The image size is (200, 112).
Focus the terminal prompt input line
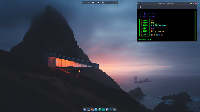point(166,40)
